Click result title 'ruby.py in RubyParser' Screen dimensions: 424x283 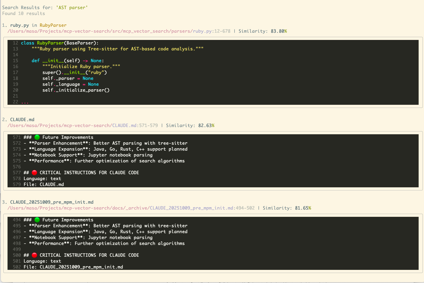point(38,25)
